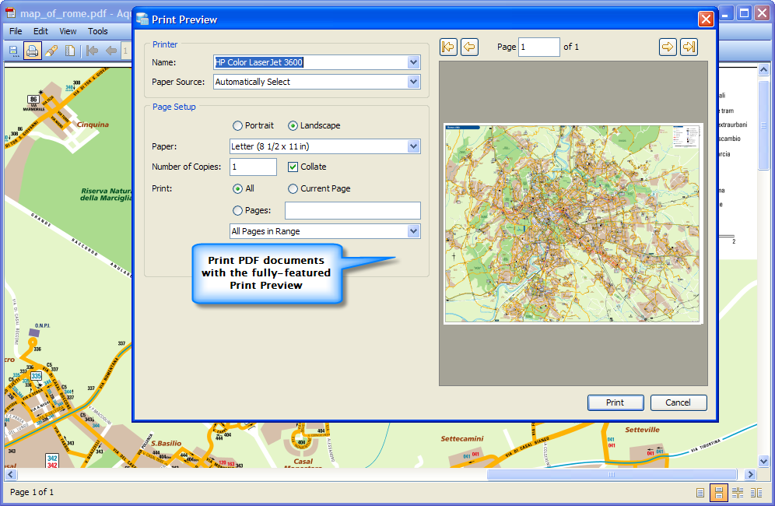Image resolution: width=775 pixels, height=506 pixels.
Task: Jump to last page in preview
Action: (689, 47)
